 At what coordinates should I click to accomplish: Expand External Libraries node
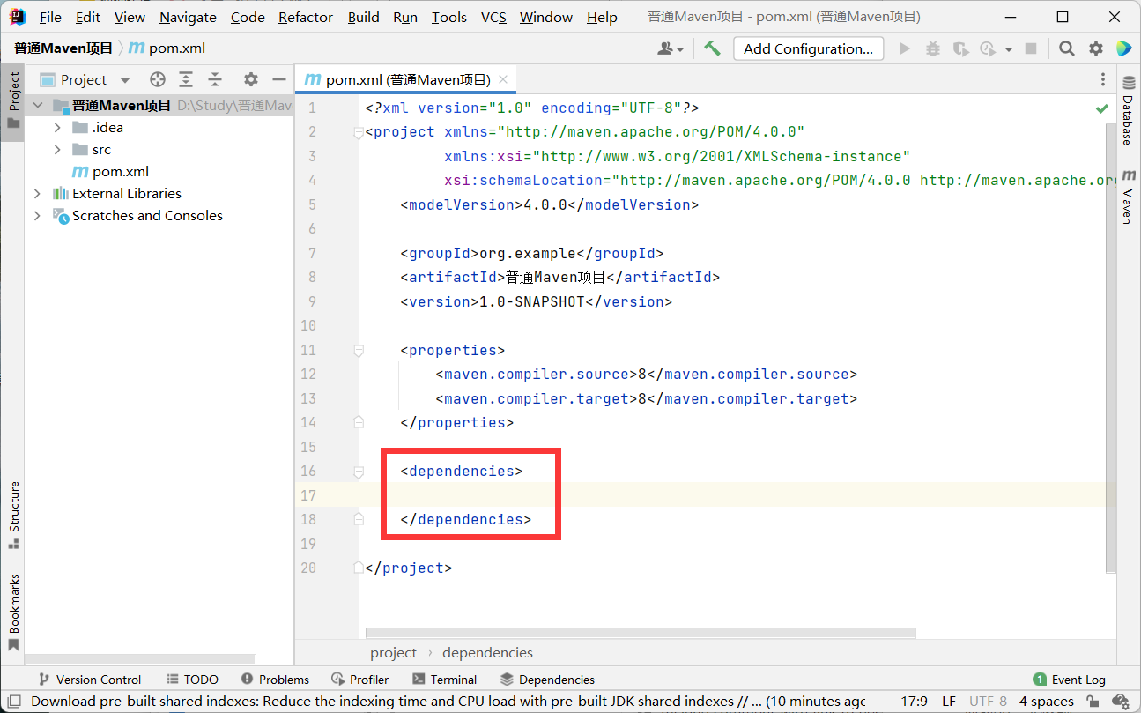[x=37, y=193]
